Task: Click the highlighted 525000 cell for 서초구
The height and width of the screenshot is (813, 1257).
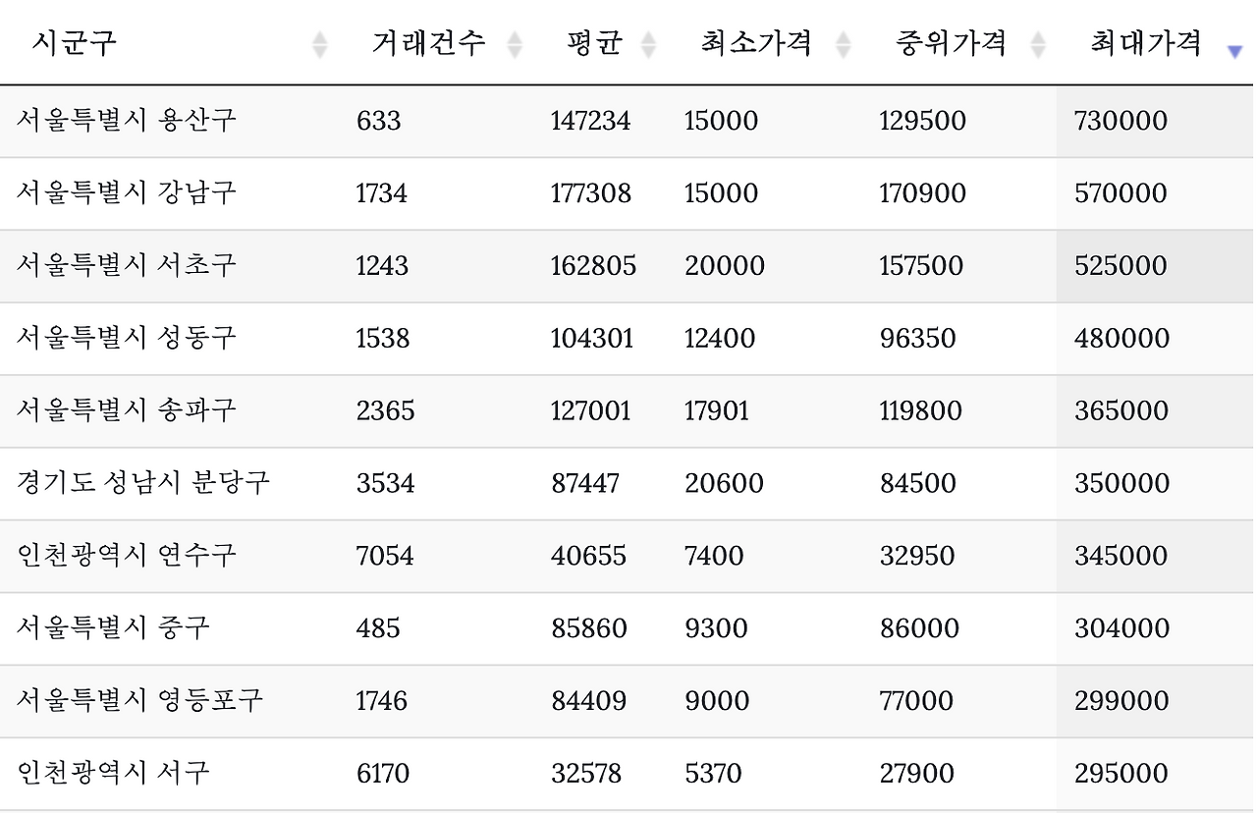Action: coord(1122,266)
